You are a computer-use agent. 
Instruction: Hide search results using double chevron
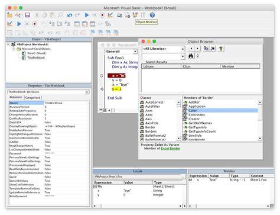[x=198, y=56]
